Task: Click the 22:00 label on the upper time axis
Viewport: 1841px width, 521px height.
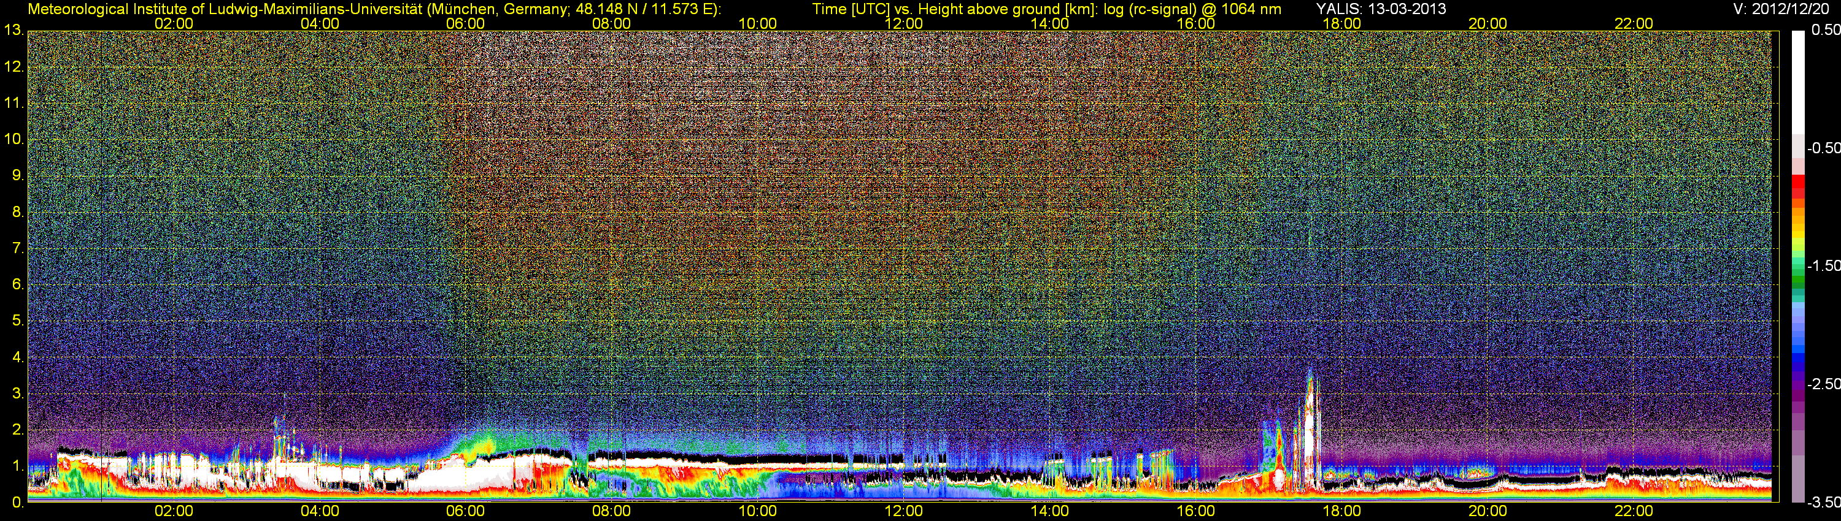Action: coord(1634,23)
